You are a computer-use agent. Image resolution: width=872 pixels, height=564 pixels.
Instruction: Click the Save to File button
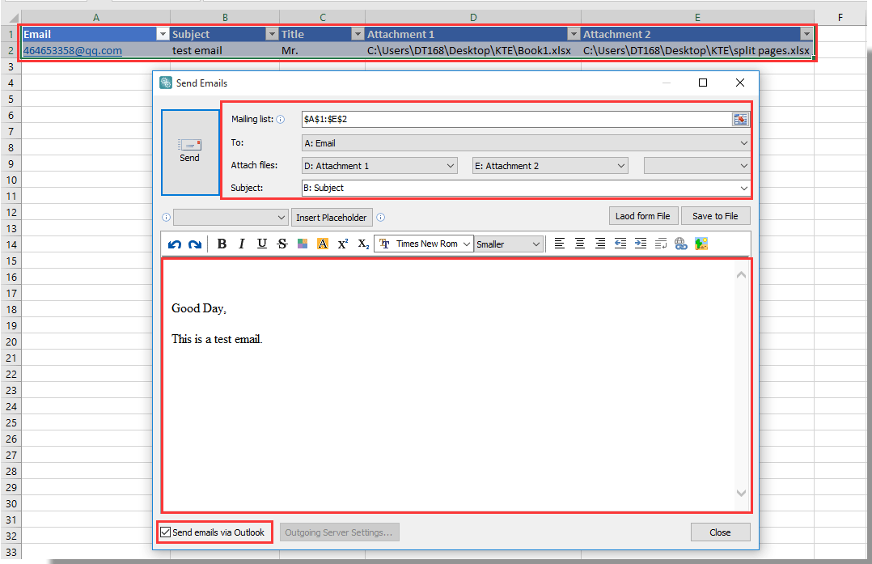tap(715, 216)
